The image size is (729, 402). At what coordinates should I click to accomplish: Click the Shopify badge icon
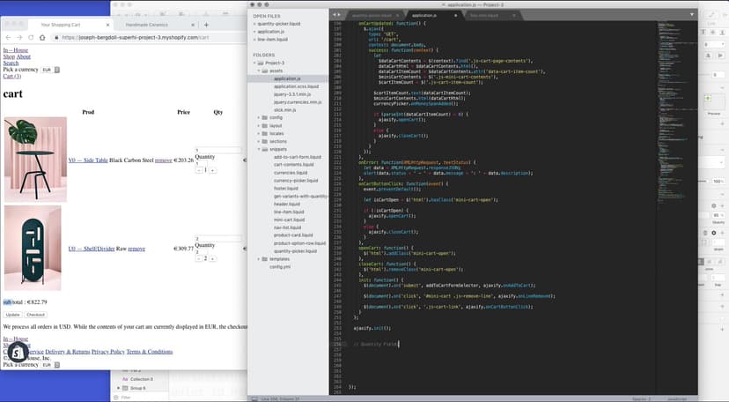point(16,352)
